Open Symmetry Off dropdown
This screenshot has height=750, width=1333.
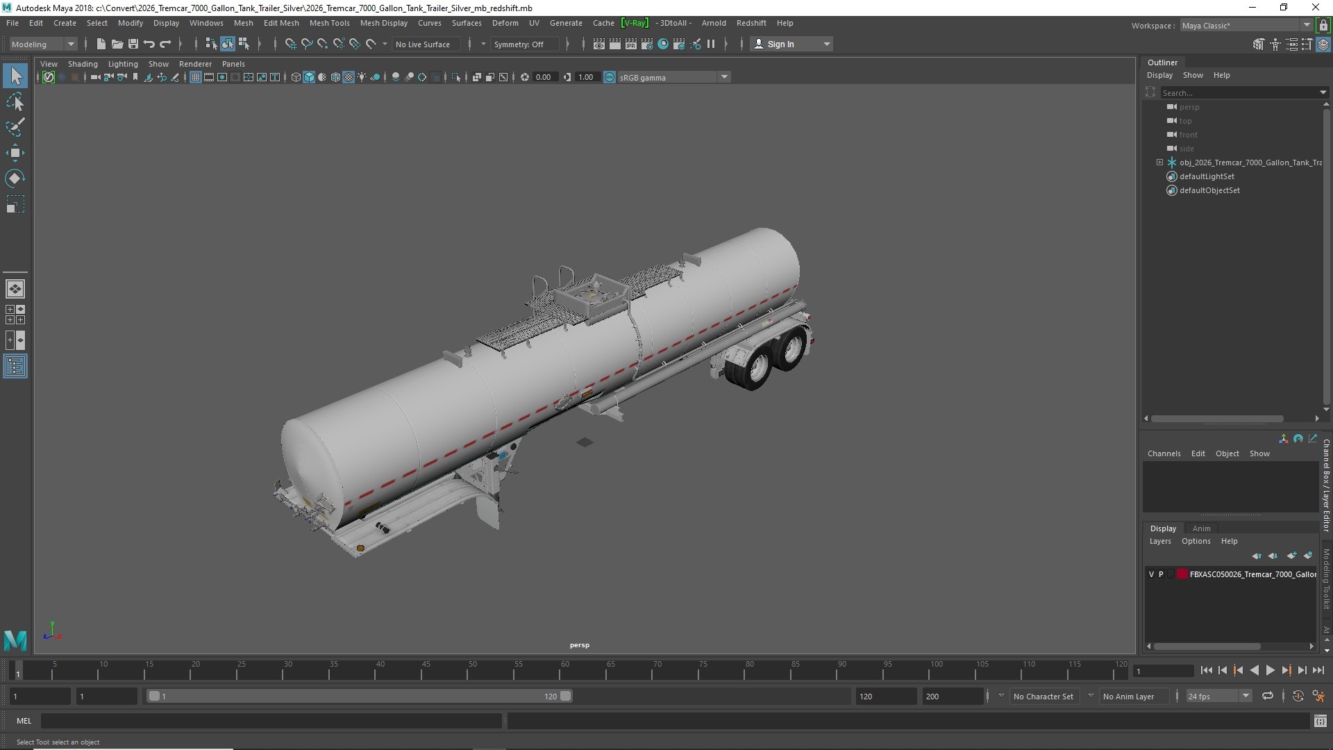(524, 44)
